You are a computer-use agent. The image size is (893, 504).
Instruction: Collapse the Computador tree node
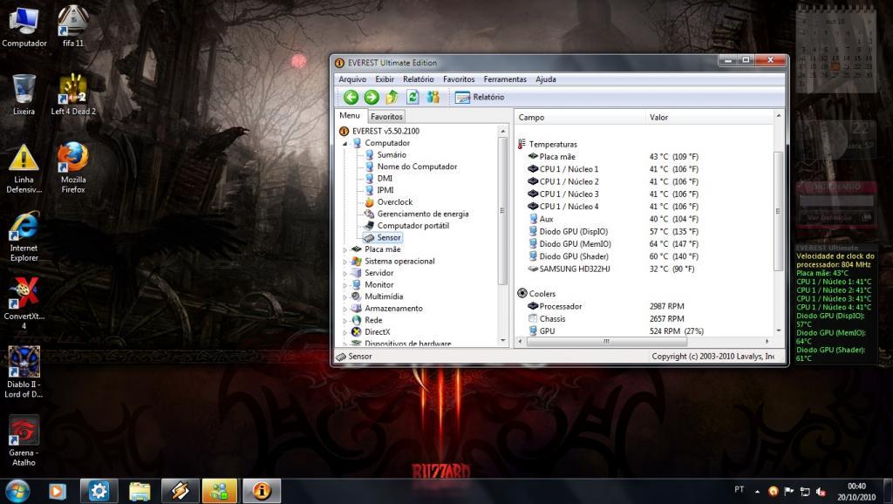(344, 144)
